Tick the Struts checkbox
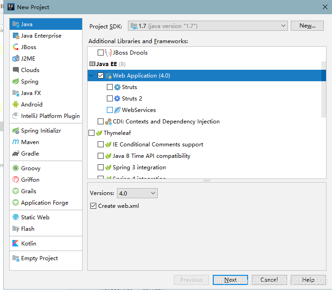The height and width of the screenshot is (290, 332). [x=110, y=87]
